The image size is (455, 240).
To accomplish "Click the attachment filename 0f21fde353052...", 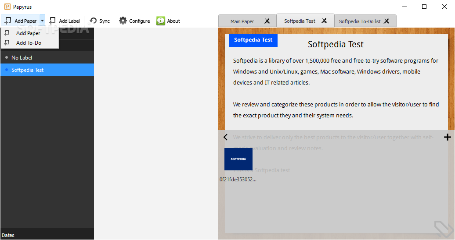I will pos(238,180).
